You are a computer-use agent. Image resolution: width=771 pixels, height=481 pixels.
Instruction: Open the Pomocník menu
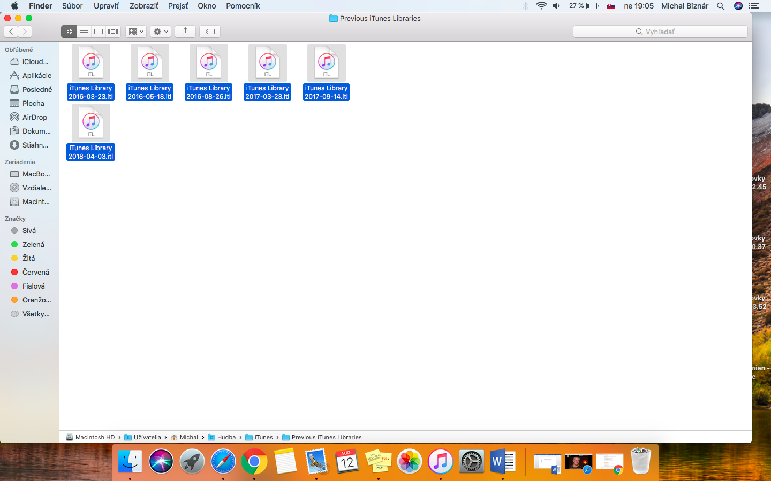point(243,6)
